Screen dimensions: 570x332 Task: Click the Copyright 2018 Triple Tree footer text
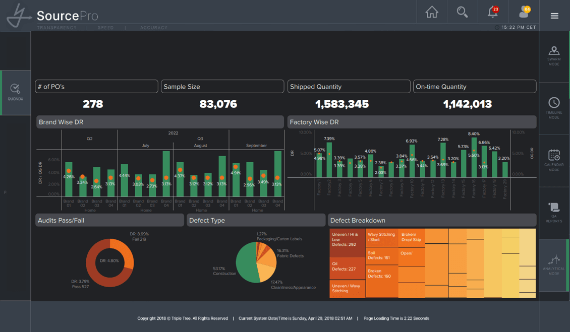183,318
